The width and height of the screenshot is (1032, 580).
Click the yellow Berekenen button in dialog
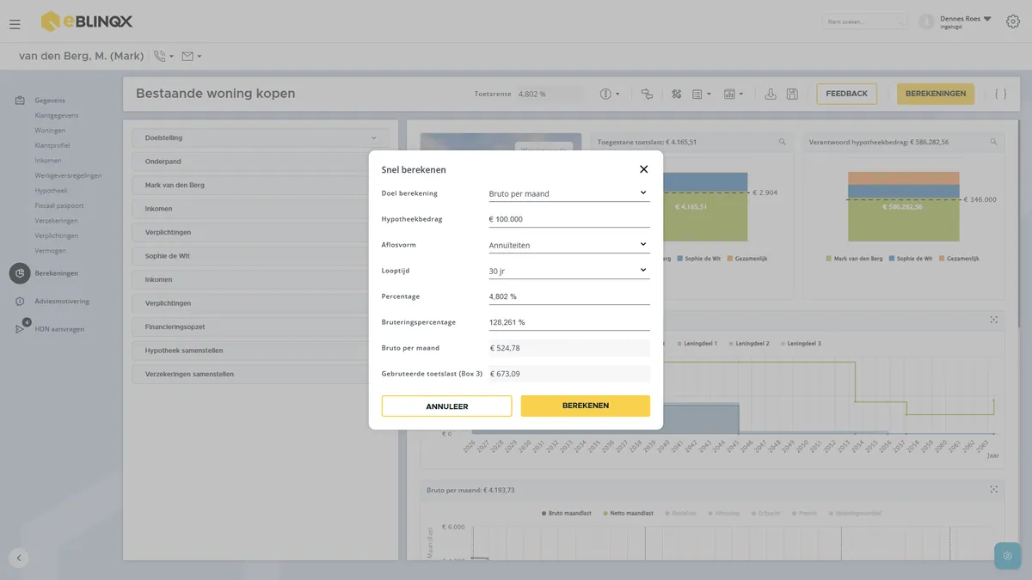coord(586,406)
